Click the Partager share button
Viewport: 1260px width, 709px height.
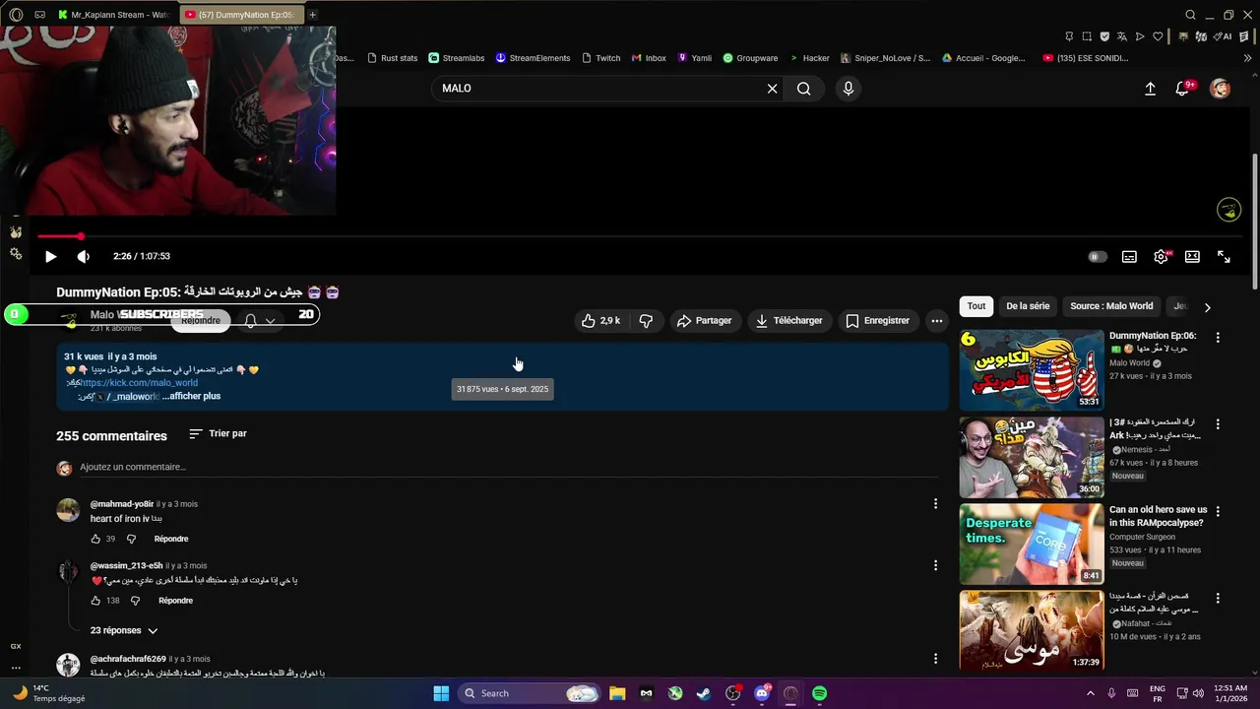[x=705, y=321]
